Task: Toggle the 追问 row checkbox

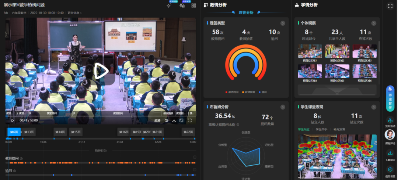Action: (x=195, y=170)
